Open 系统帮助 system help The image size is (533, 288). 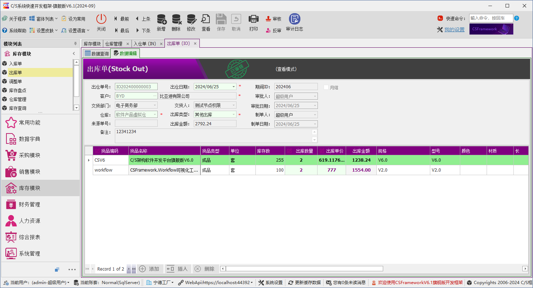tap(14, 31)
